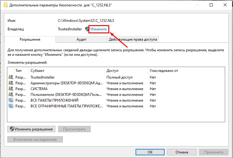
Task: Click the users icon of the Пользователи row
Action: (11, 94)
